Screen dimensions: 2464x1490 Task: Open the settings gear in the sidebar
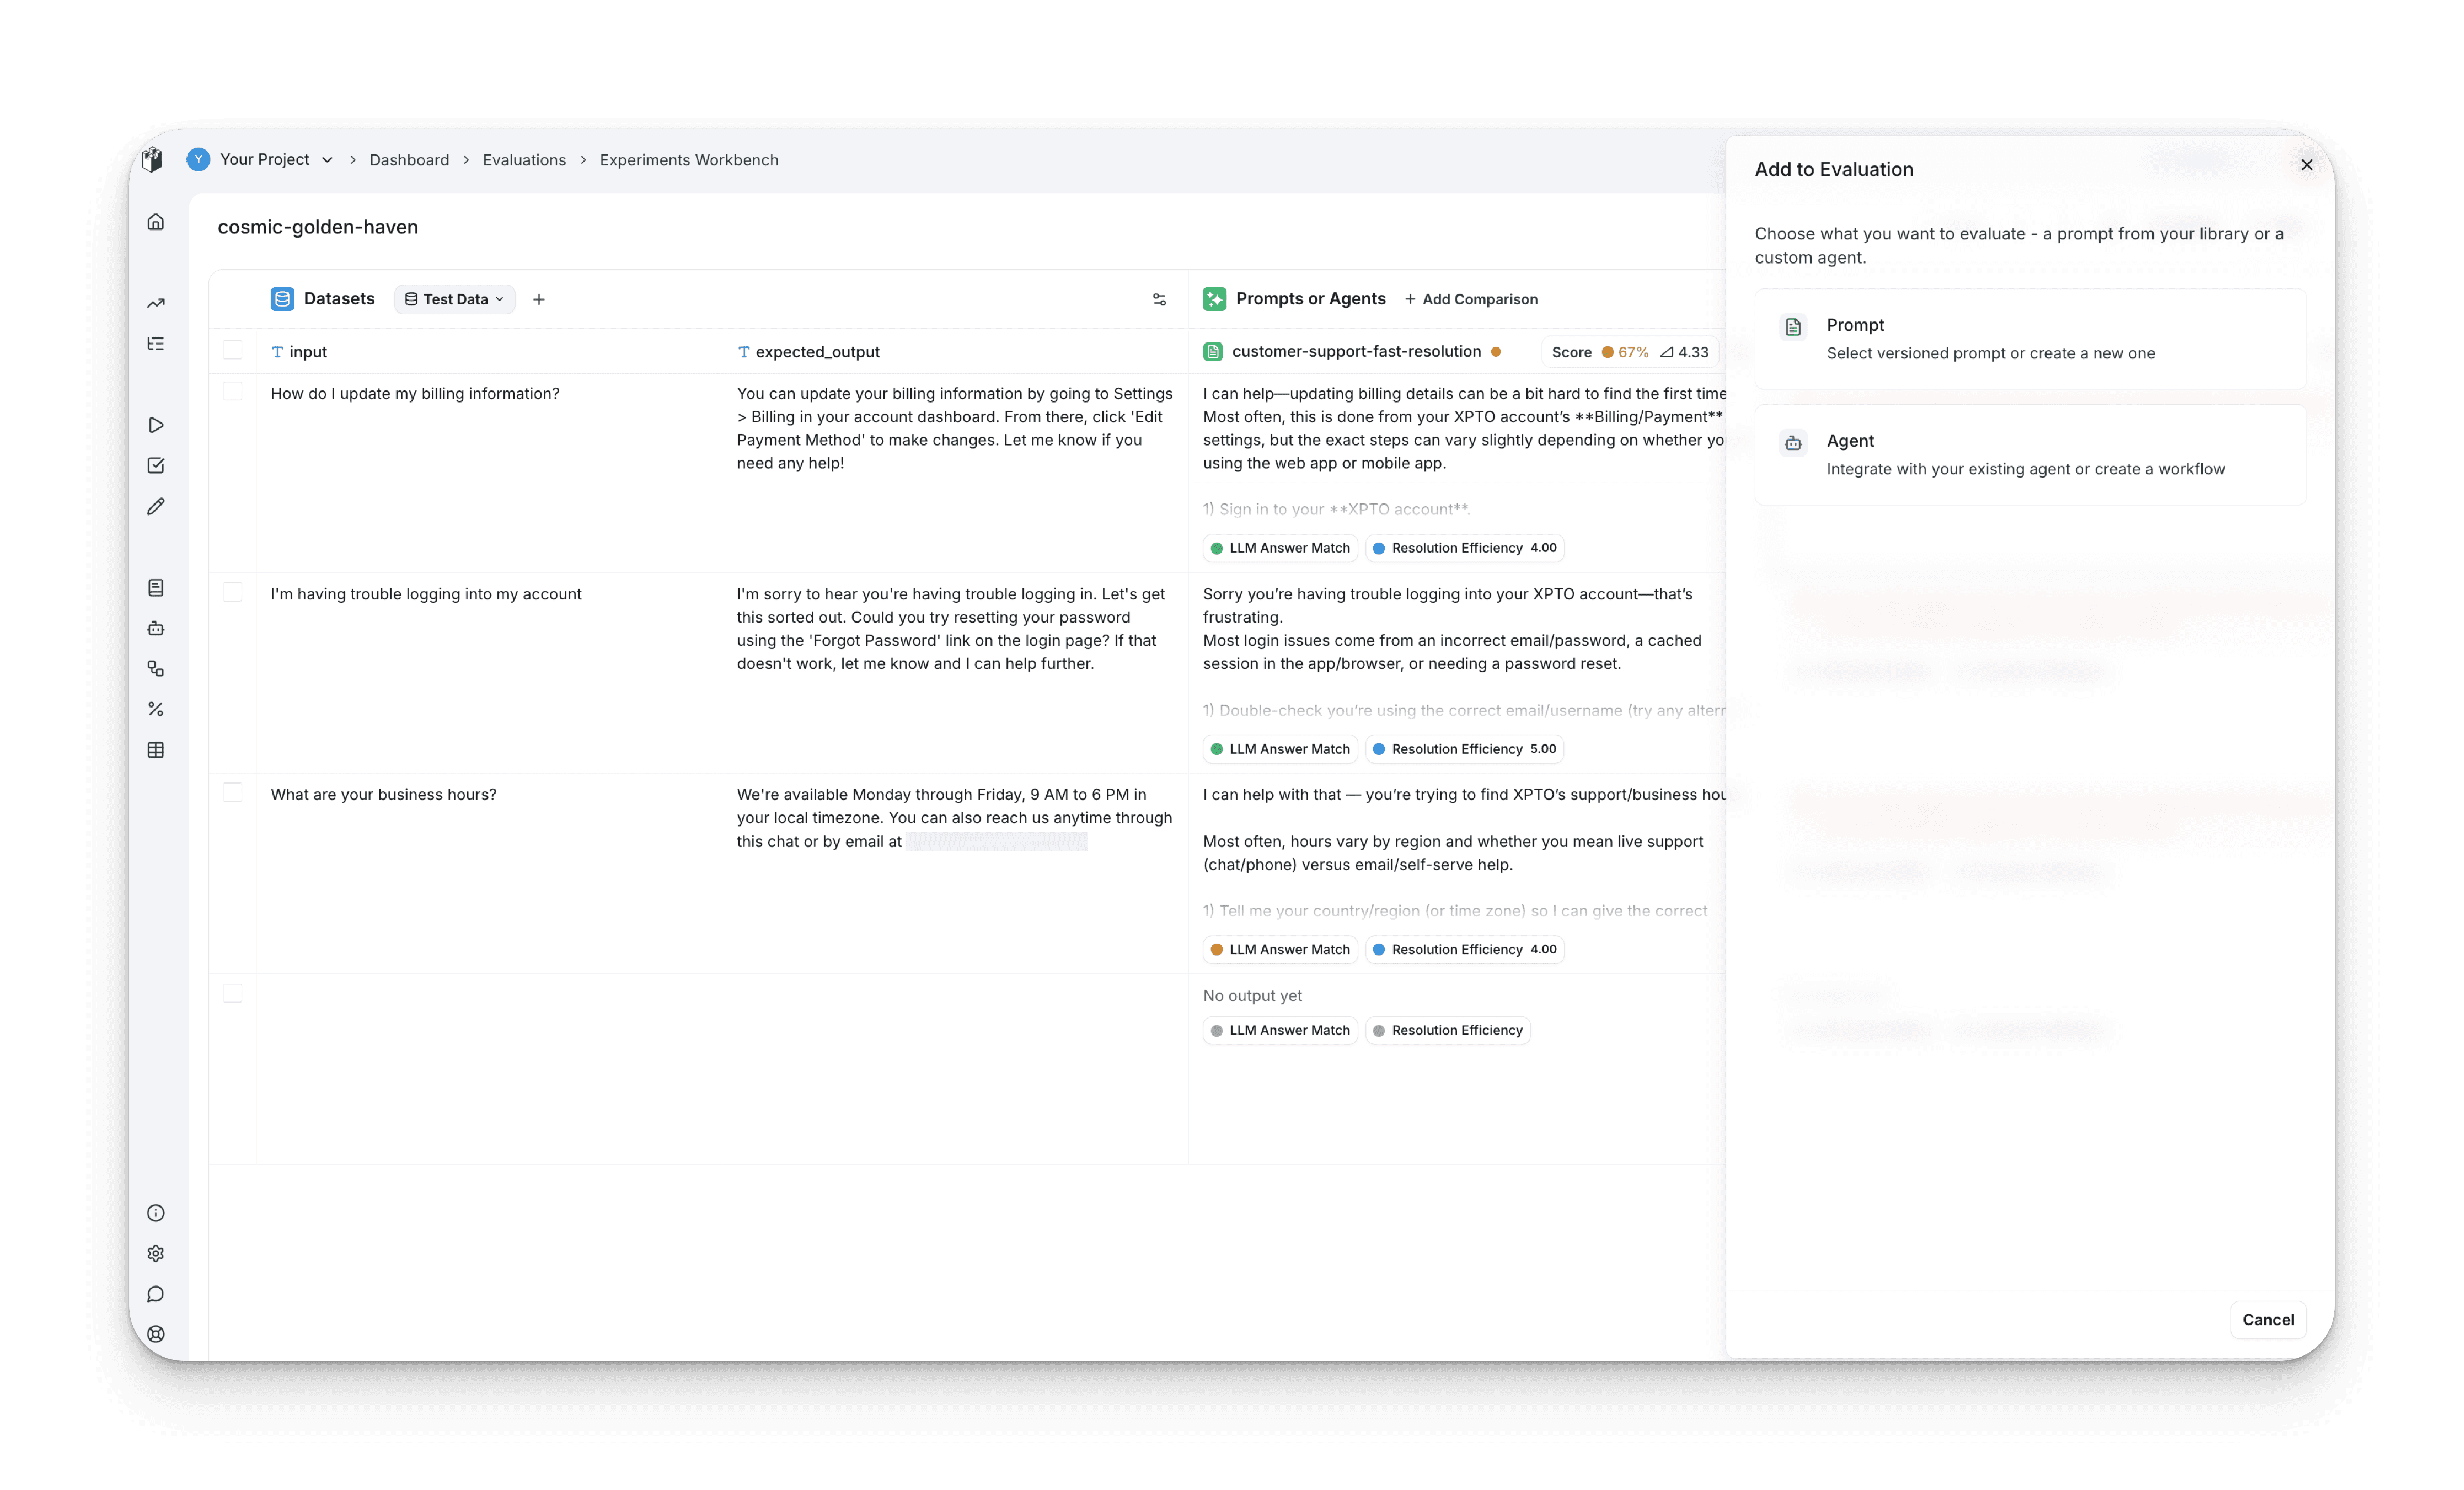[x=156, y=1253]
